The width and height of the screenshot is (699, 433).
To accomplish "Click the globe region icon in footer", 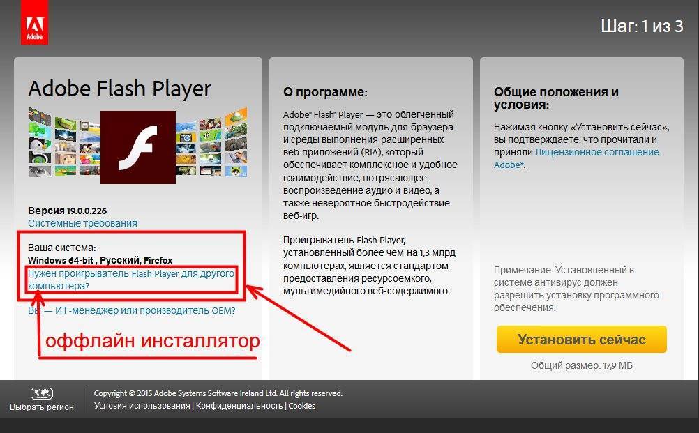I will (41, 393).
